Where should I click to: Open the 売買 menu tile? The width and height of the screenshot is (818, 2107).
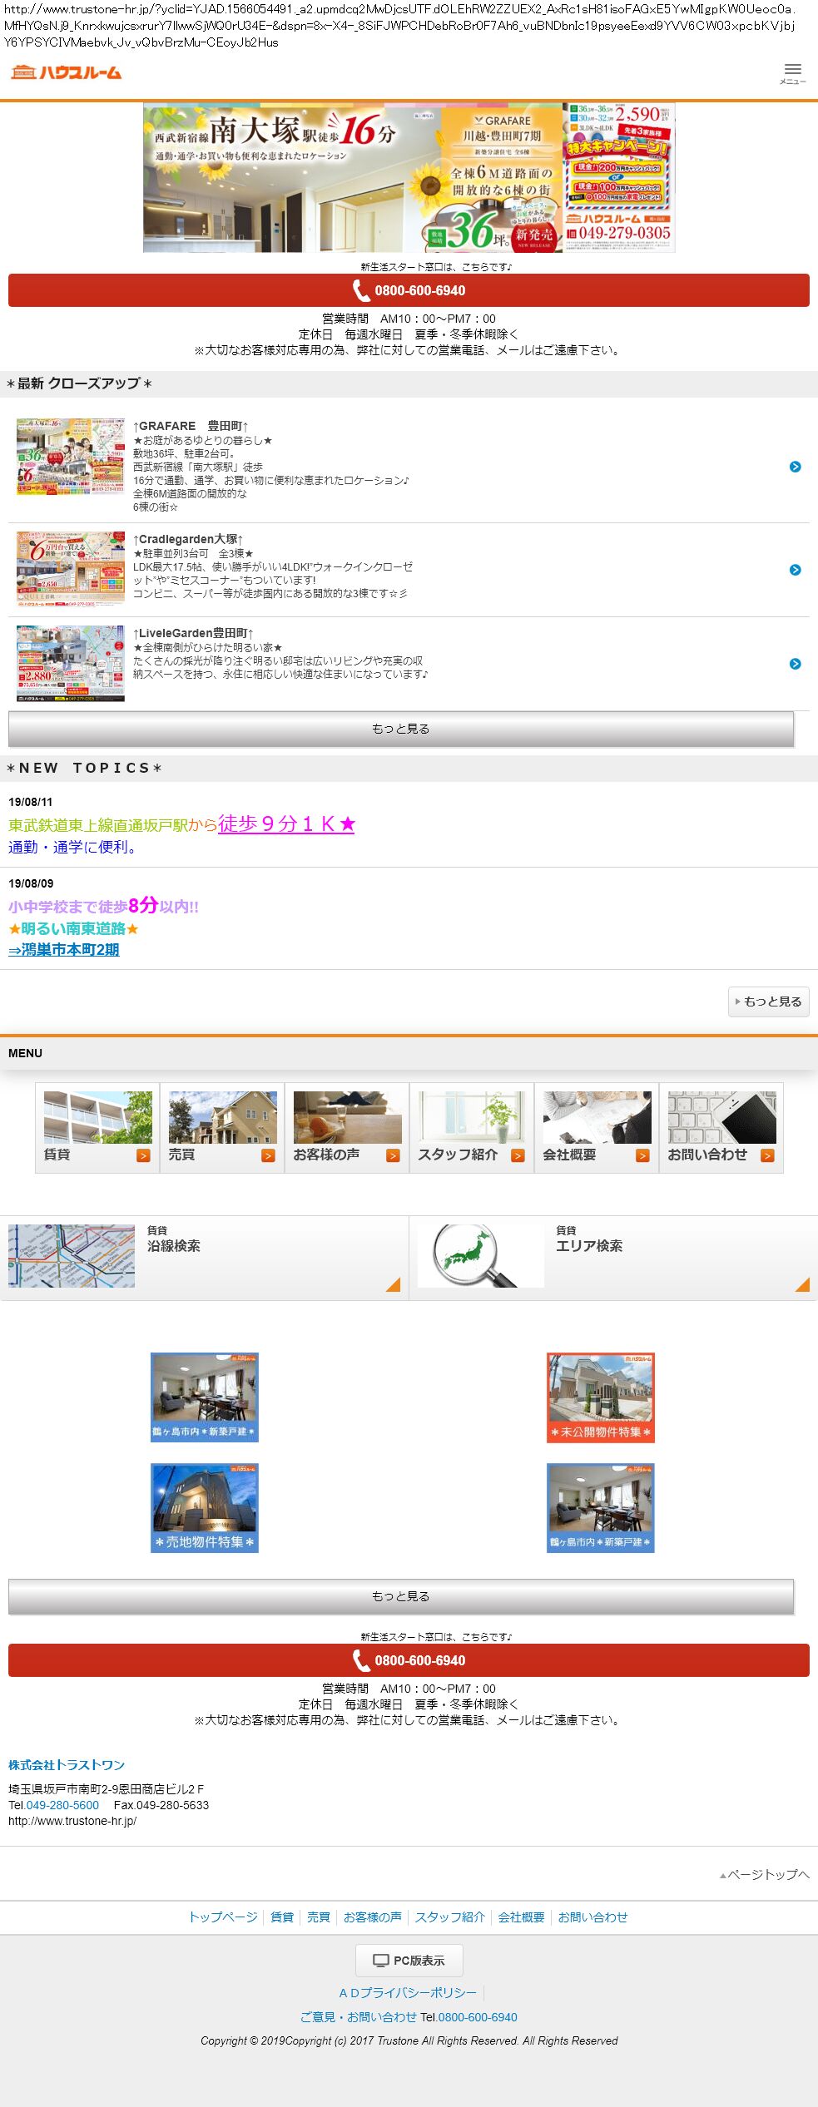222,1127
